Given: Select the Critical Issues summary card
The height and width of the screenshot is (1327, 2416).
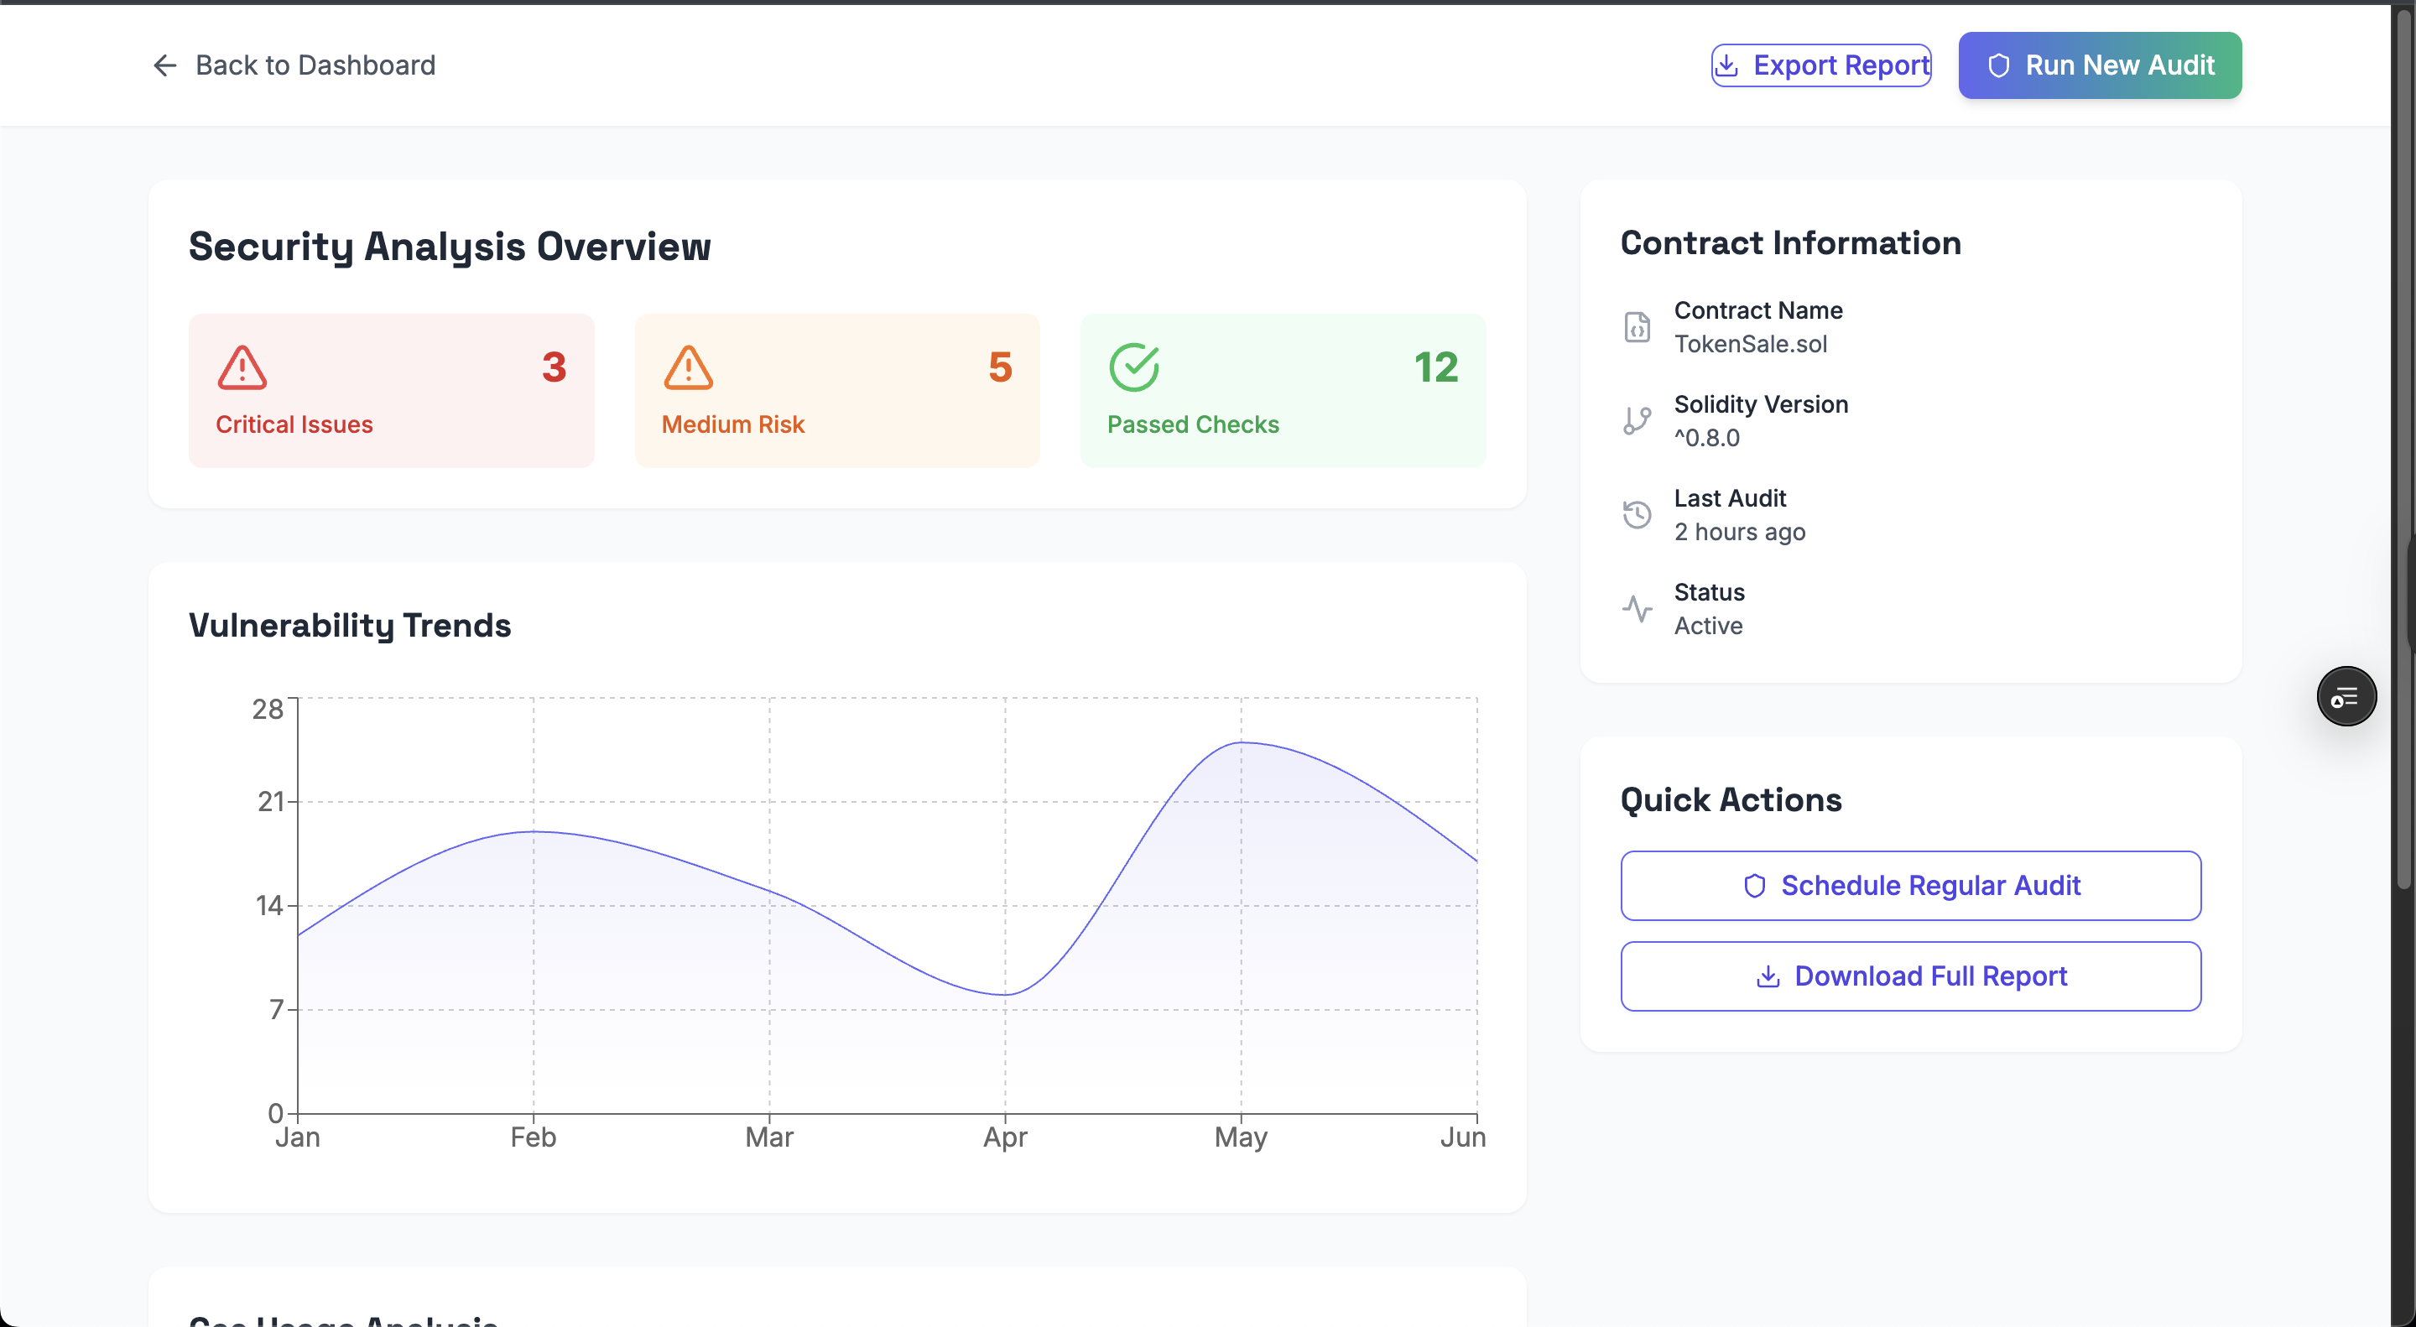Looking at the screenshot, I should click(x=391, y=391).
